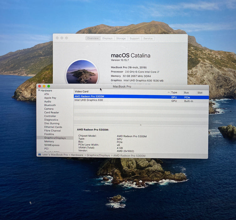This screenshot has width=236, height=220.
Task: Sort list by Bus column header
Action: coord(186,92)
